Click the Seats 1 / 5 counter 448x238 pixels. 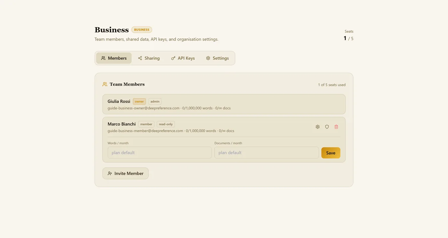click(x=348, y=35)
